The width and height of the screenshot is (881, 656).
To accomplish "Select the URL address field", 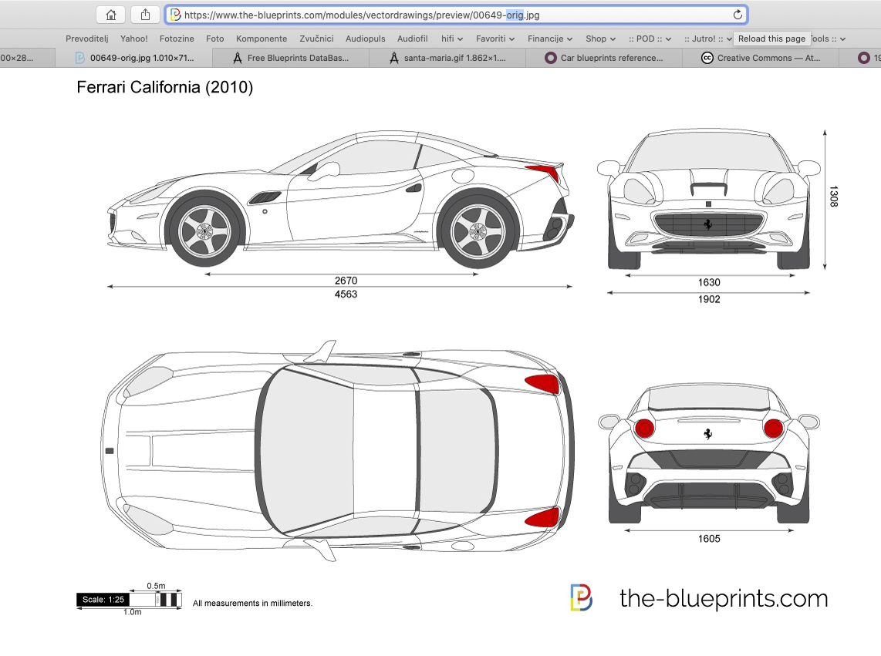I will coord(456,15).
